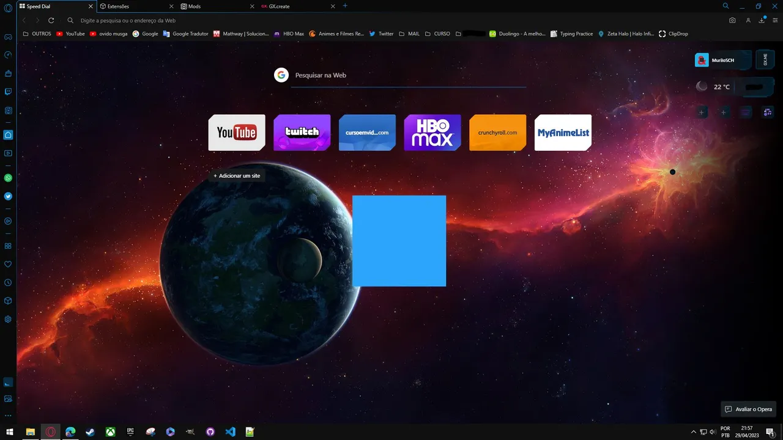
Task: Open the crunchyroll.com speed dial tile
Action: pyautogui.click(x=498, y=133)
